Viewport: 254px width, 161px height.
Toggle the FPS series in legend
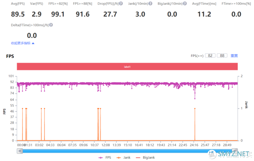click(x=105, y=157)
